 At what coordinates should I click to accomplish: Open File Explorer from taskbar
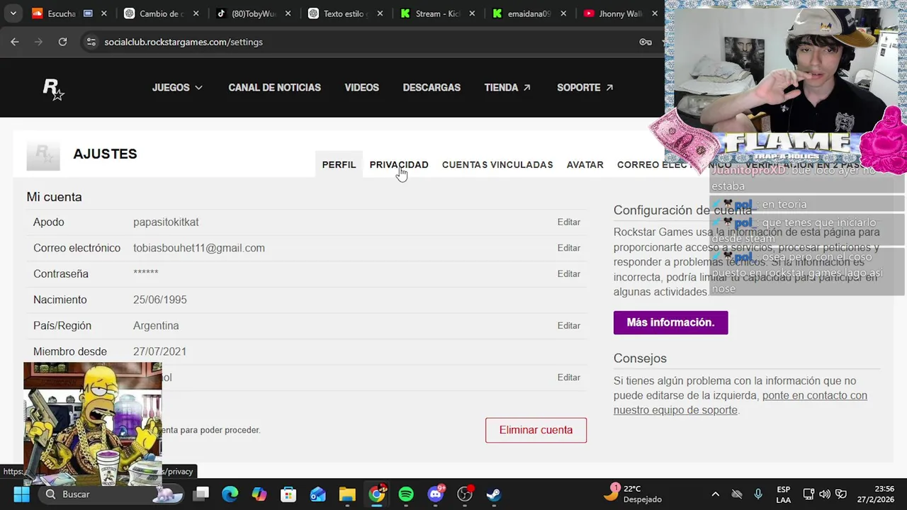pos(347,494)
